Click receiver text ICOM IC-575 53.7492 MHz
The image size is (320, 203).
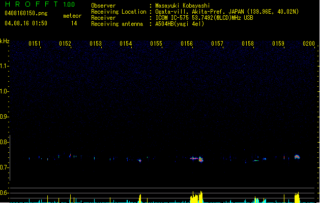click(x=204, y=18)
